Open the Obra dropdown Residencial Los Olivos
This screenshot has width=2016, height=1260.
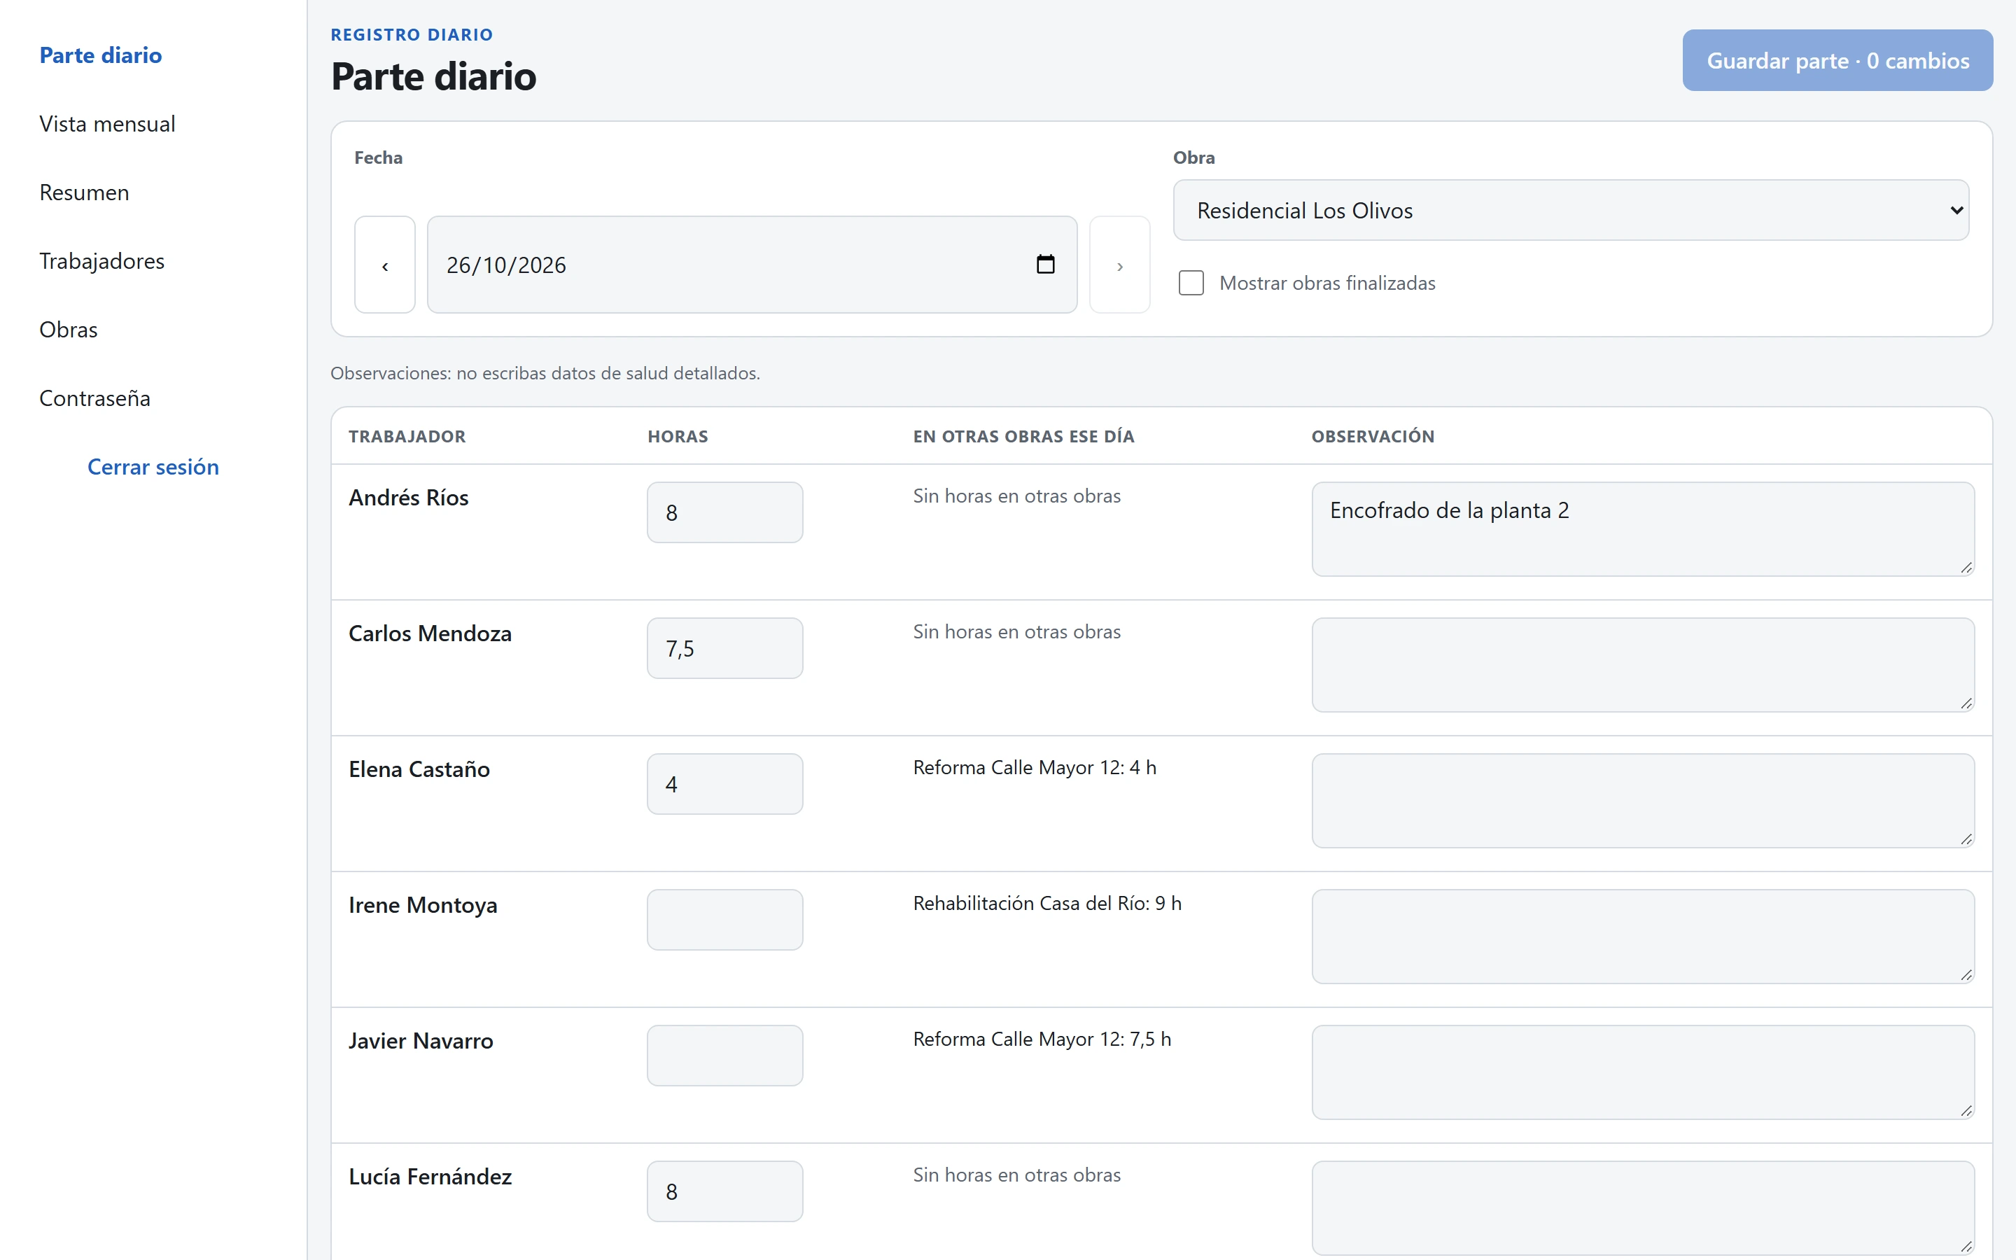[1570, 210]
